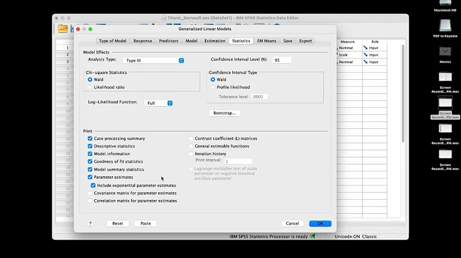Click Input role cell in third row

click(x=375, y=62)
